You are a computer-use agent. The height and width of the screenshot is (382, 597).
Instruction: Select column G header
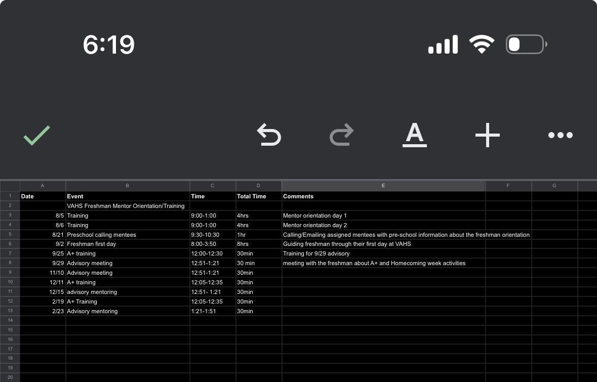[x=554, y=186]
